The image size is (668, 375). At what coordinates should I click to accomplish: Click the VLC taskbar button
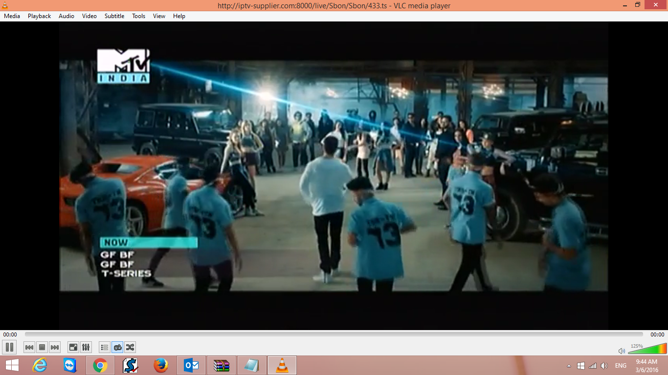(282, 365)
